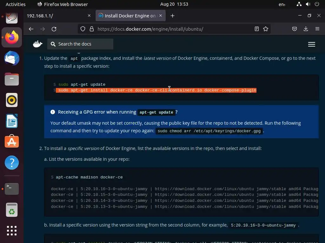This screenshot has height=243, width=325.
Task: Open the Terminal from the dock
Action: (x=12, y=189)
